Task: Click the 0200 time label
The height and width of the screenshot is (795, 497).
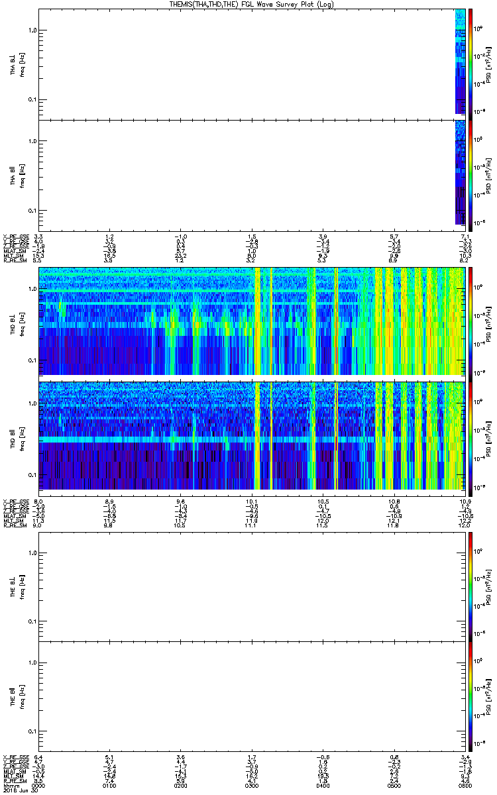Action: [181, 785]
